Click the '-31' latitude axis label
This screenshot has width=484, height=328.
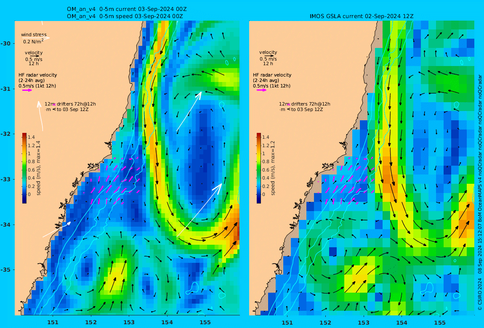point(6,89)
